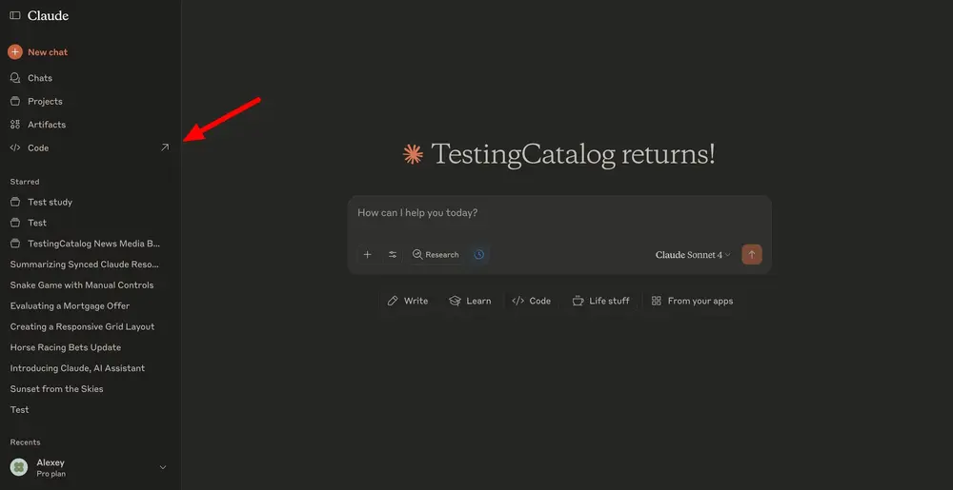This screenshot has height=490, width=953.
Task: Select the Write suggestion chip
Action: coord(408,301)
